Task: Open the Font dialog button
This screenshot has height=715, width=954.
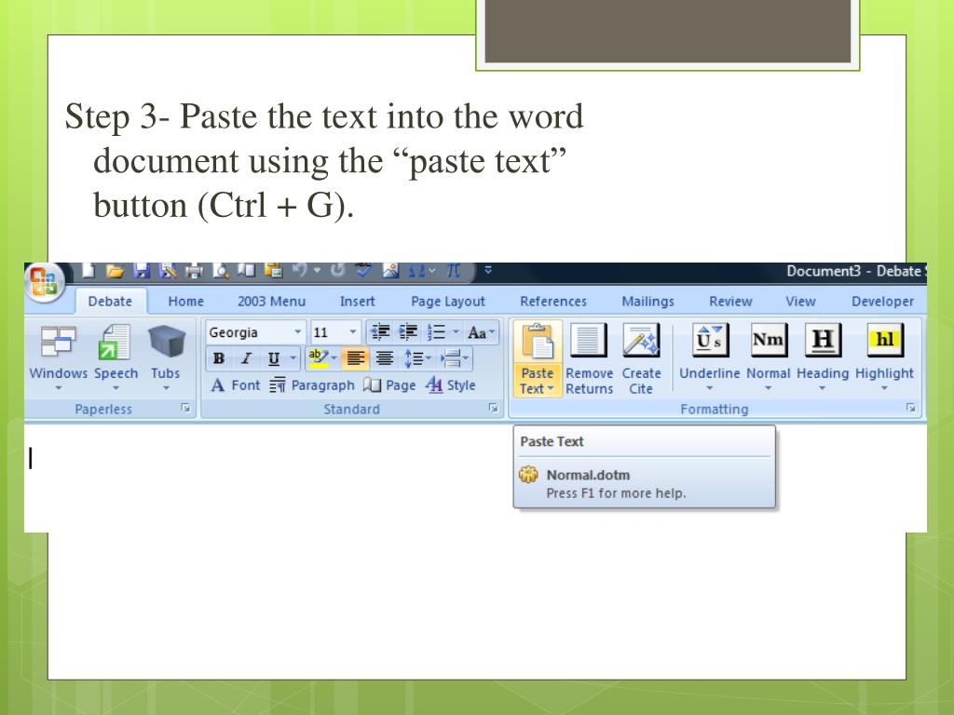Action: tap(236, 384)
